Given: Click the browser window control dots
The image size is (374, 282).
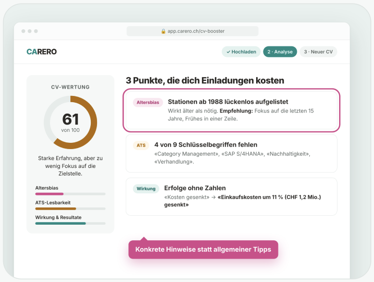Looking at the screenshot, I should 30,31.
